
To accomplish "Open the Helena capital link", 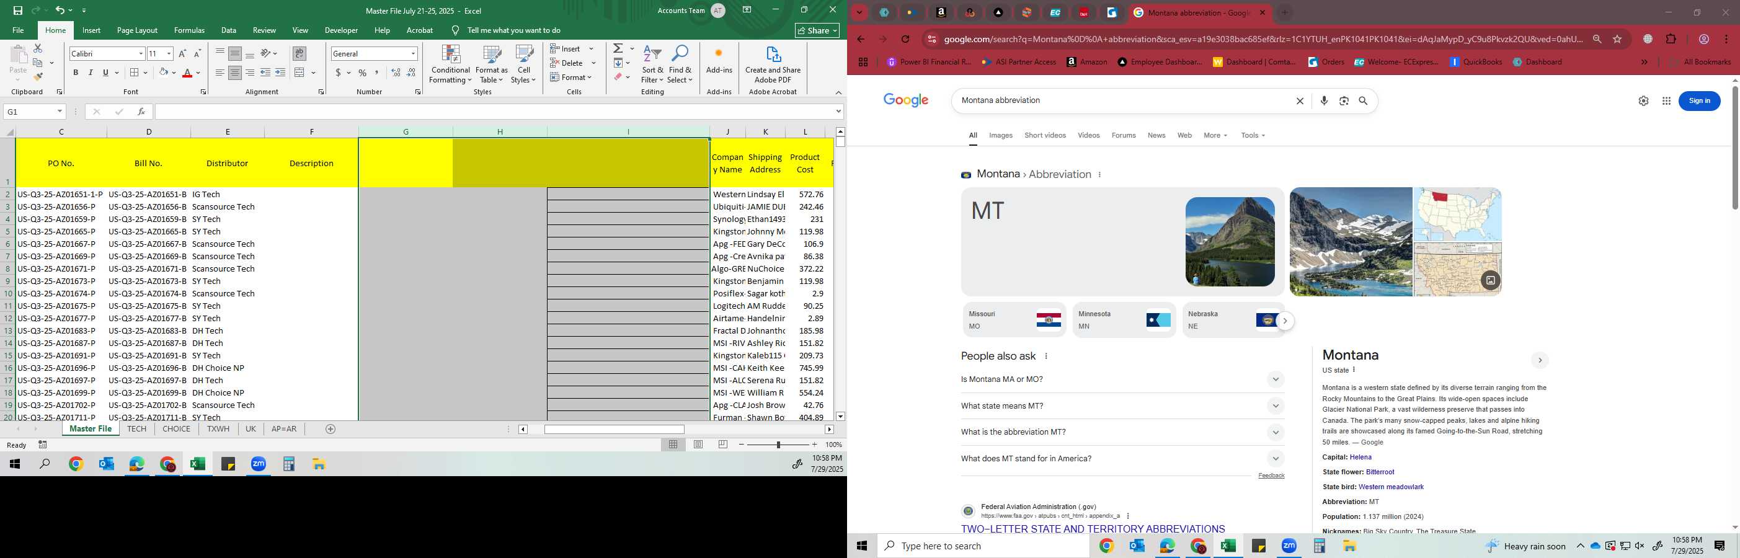I will click(x=1360, y=458).
